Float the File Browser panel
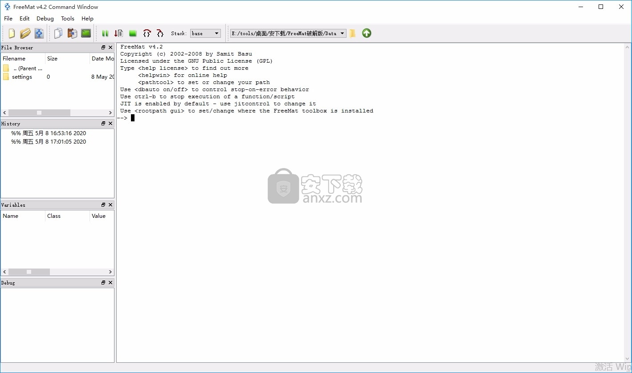 click(x=103, y=48)
